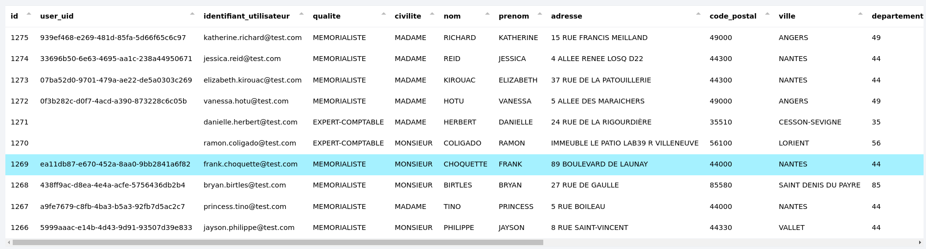Select the EXPERT-COMPTABLE cell for Danielle Herbert
926x249 pixels.
click(348, 122)
